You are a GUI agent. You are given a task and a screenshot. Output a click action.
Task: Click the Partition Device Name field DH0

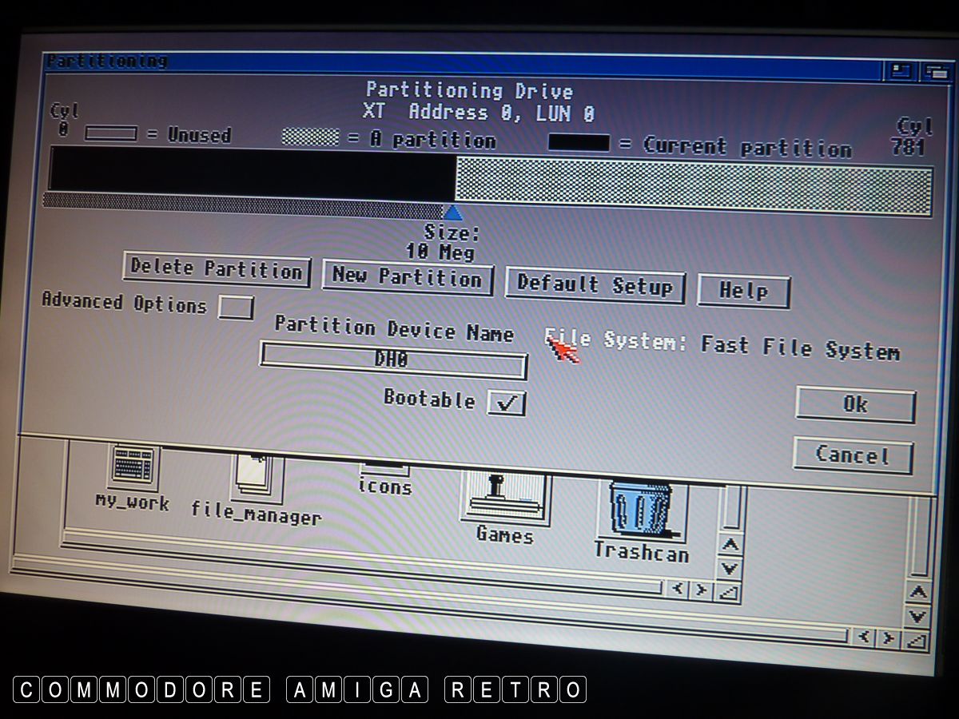[x=393, y=361]
